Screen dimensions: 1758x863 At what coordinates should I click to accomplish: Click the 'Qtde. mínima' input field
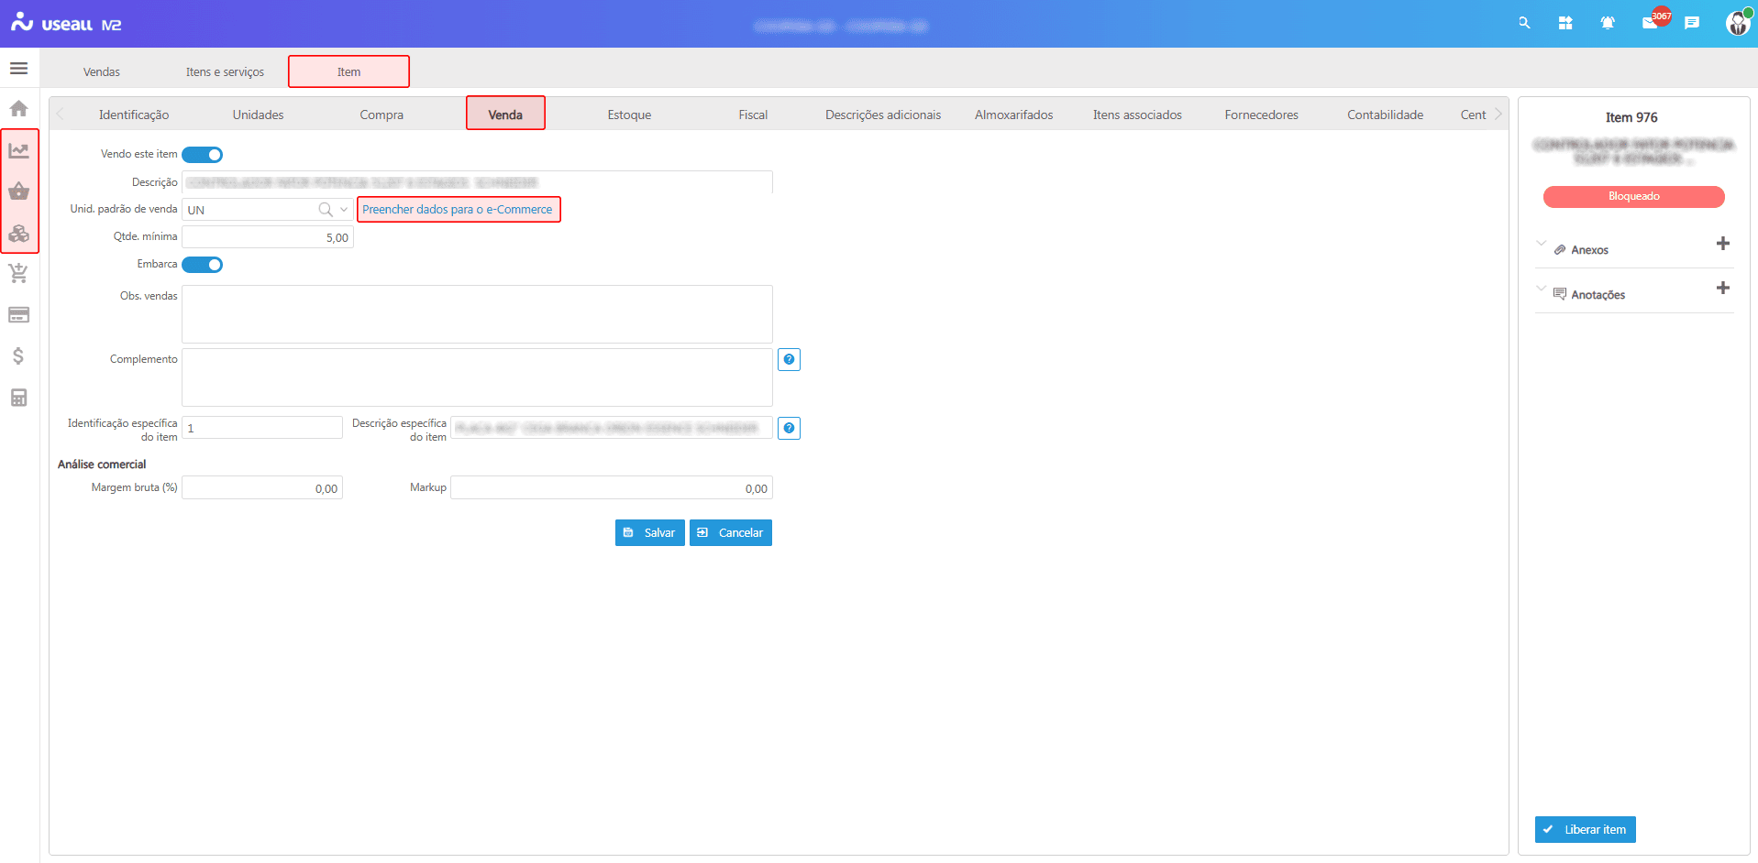coord(266,237)
